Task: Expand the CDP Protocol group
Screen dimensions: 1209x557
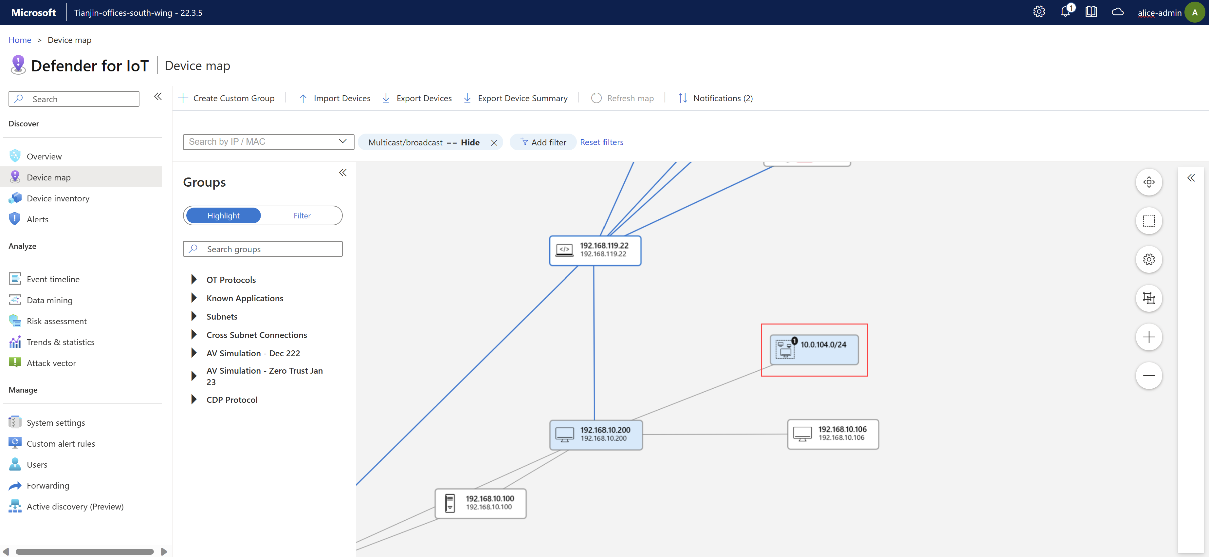Action: coord(193,399)
